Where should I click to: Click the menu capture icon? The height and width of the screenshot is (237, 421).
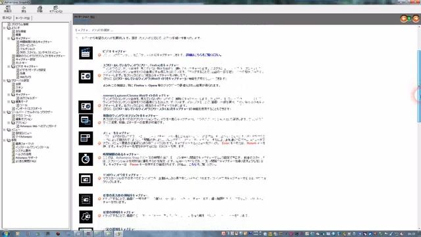point(86,138)
